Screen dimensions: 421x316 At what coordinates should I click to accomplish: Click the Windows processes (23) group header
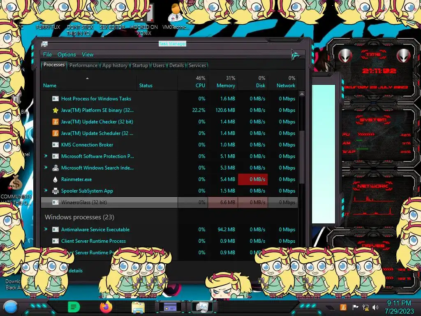tap(79, 217)
